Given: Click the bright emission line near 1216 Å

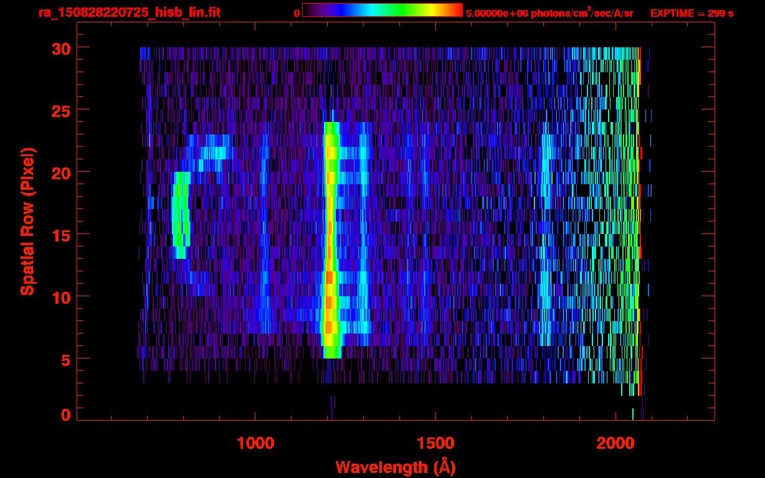Looking at the screenshot, I should pyautogui.click(x=331, y=240).
